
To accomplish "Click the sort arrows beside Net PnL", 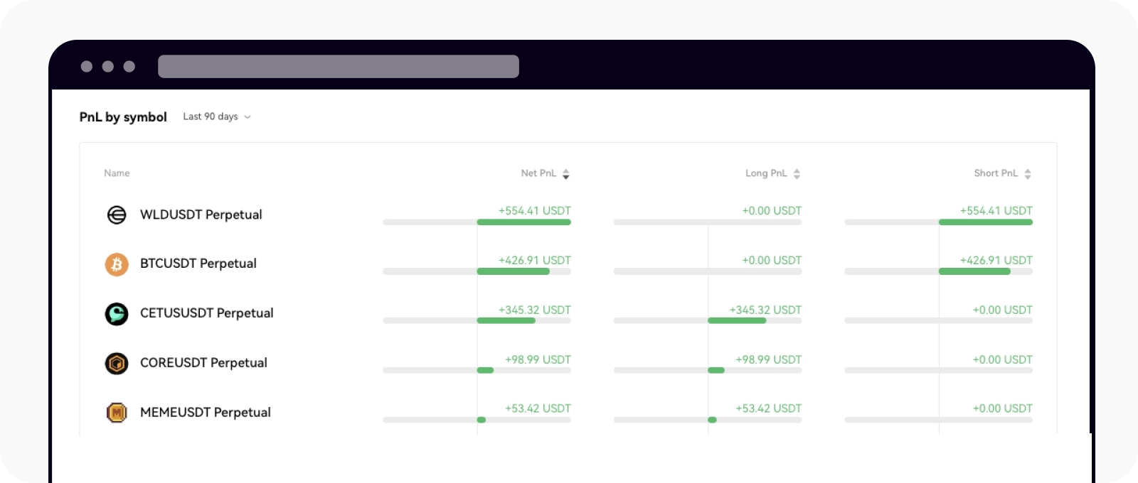I will coord(566,173).
